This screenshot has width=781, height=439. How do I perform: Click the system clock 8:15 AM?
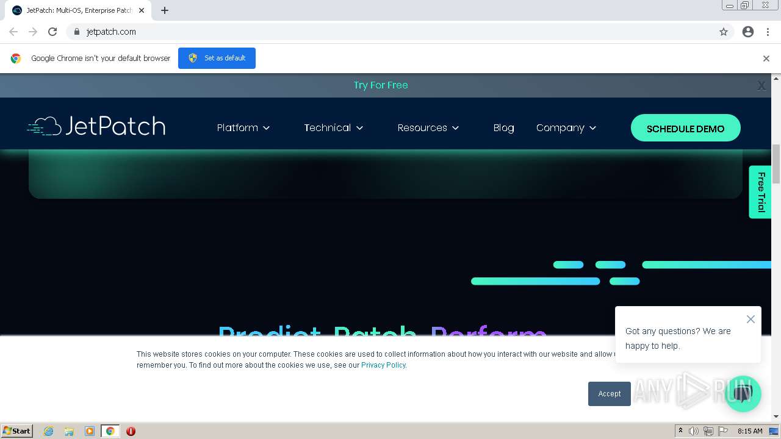click(750, 431)
